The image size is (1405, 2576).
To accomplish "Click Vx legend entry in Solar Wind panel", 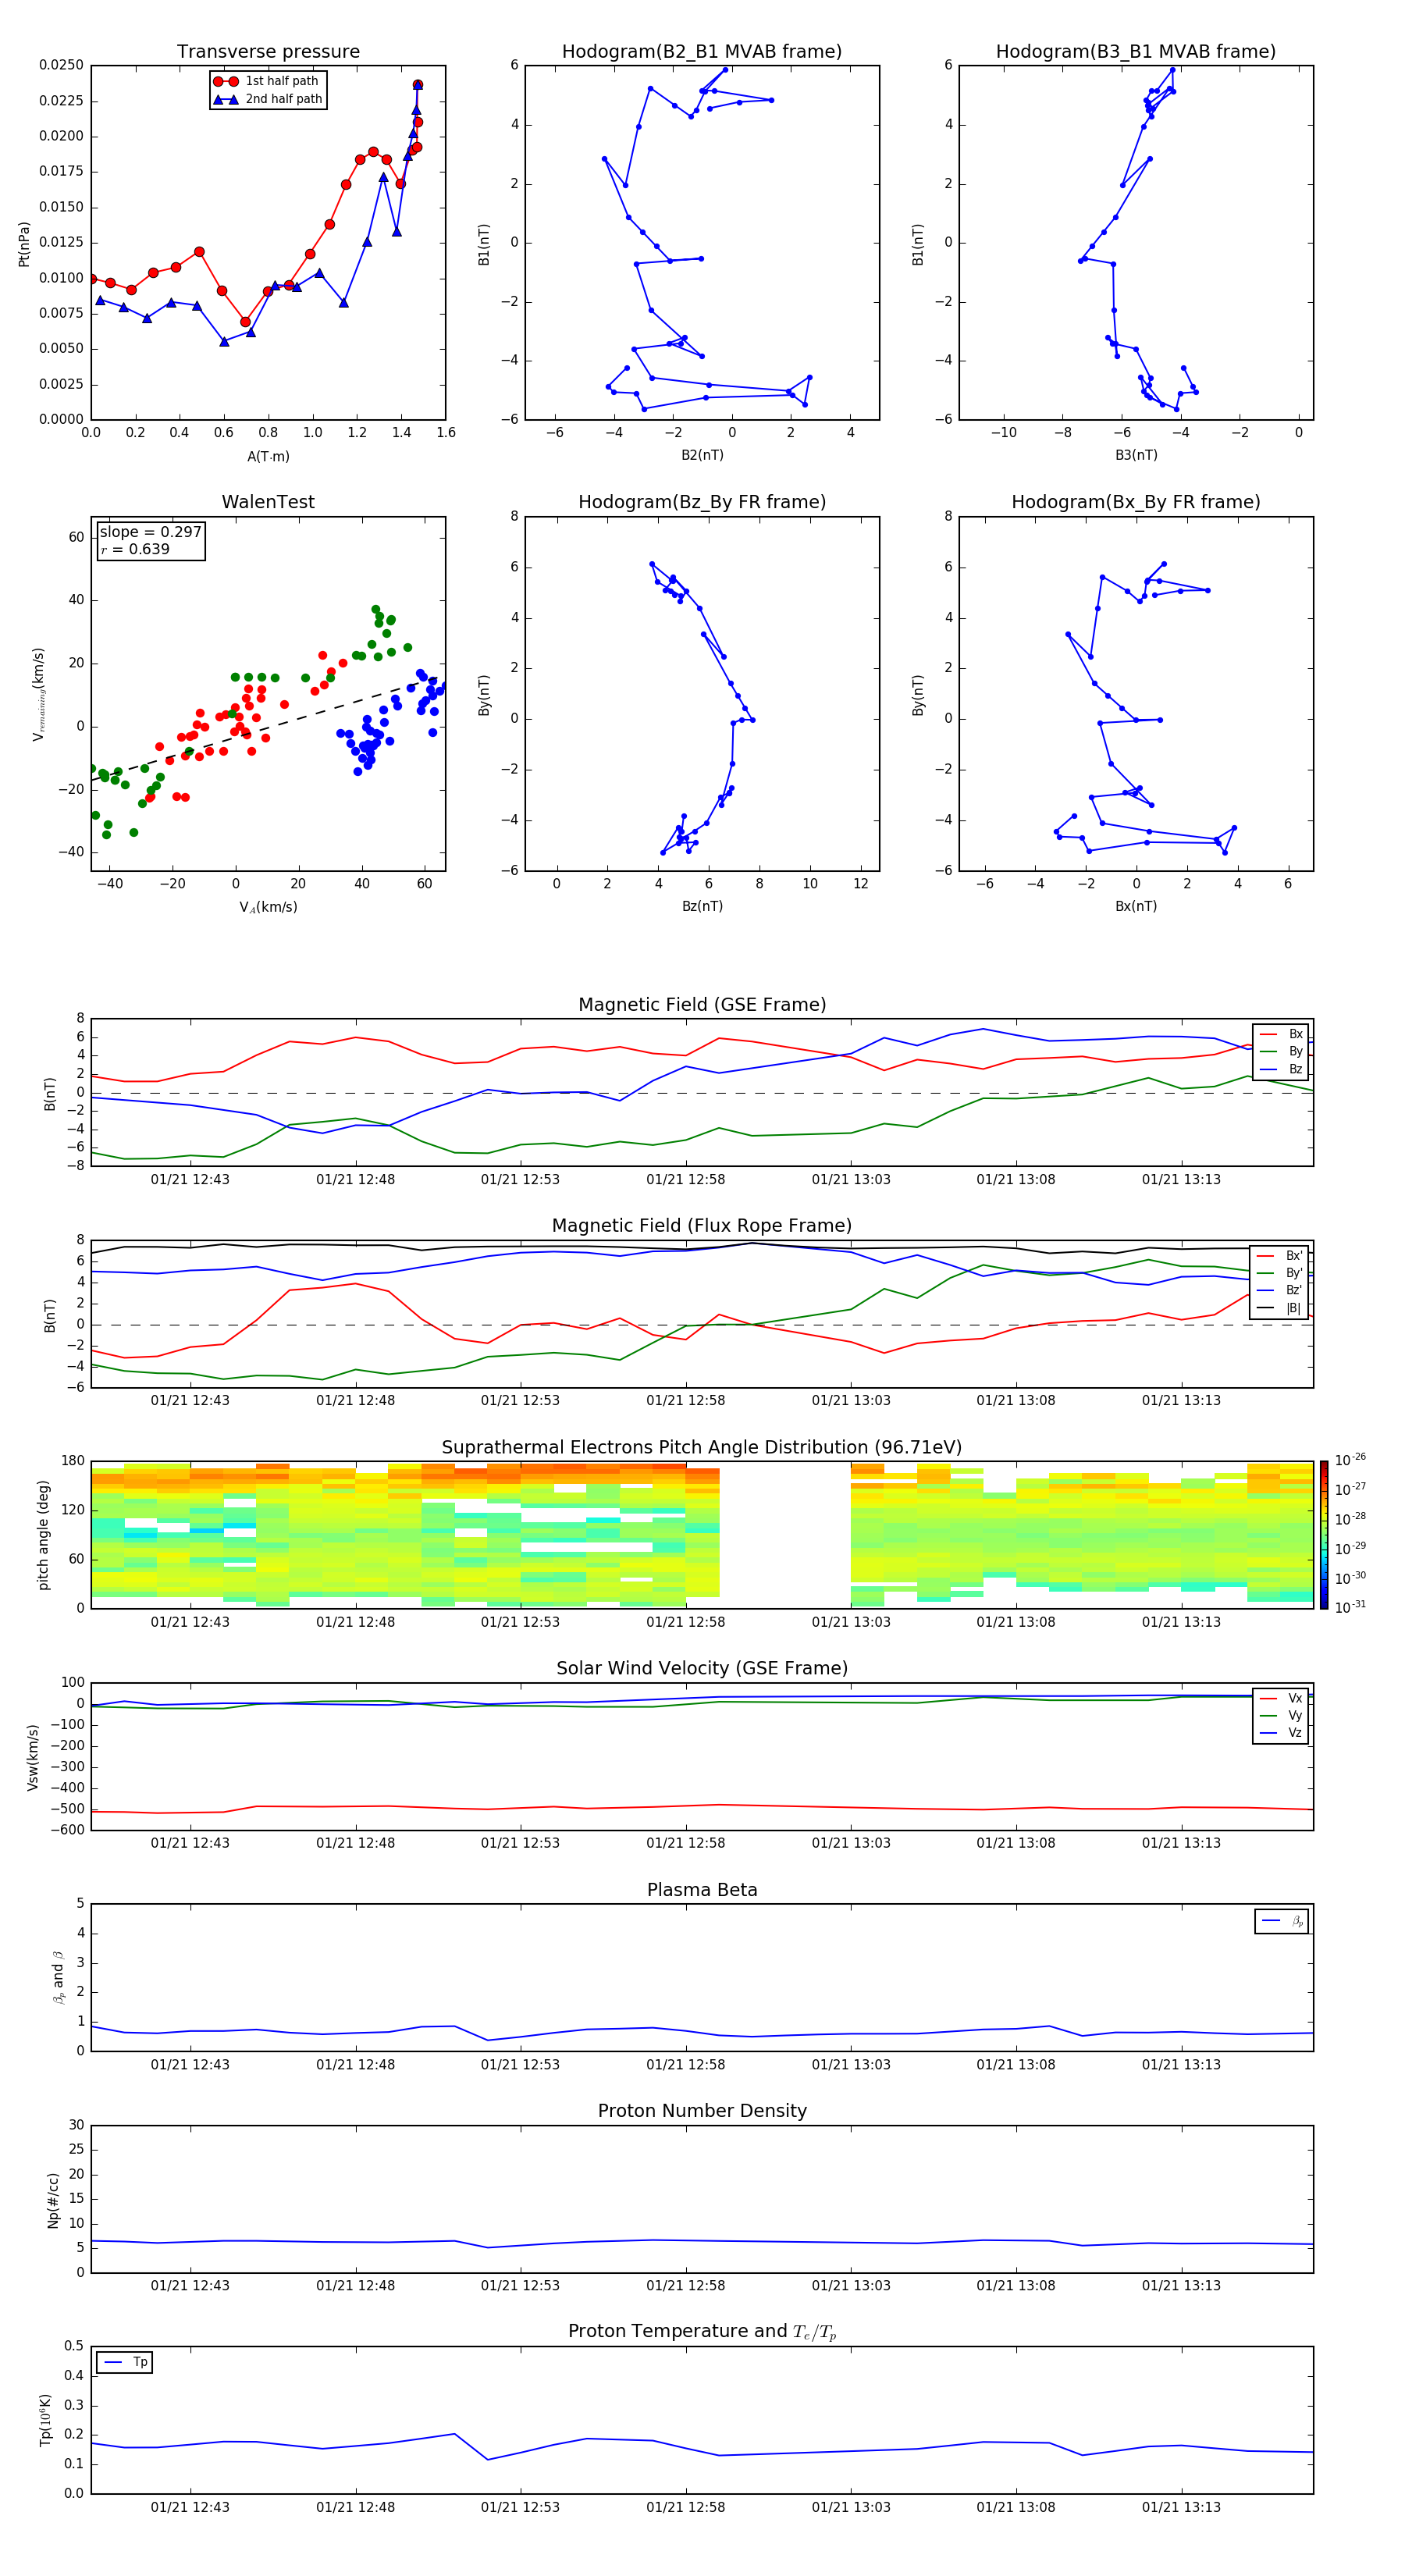I will [1281, 1698].
